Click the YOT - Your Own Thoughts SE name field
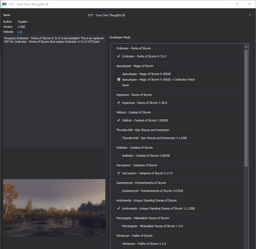 pyautogui.click(x=169, y=15)
